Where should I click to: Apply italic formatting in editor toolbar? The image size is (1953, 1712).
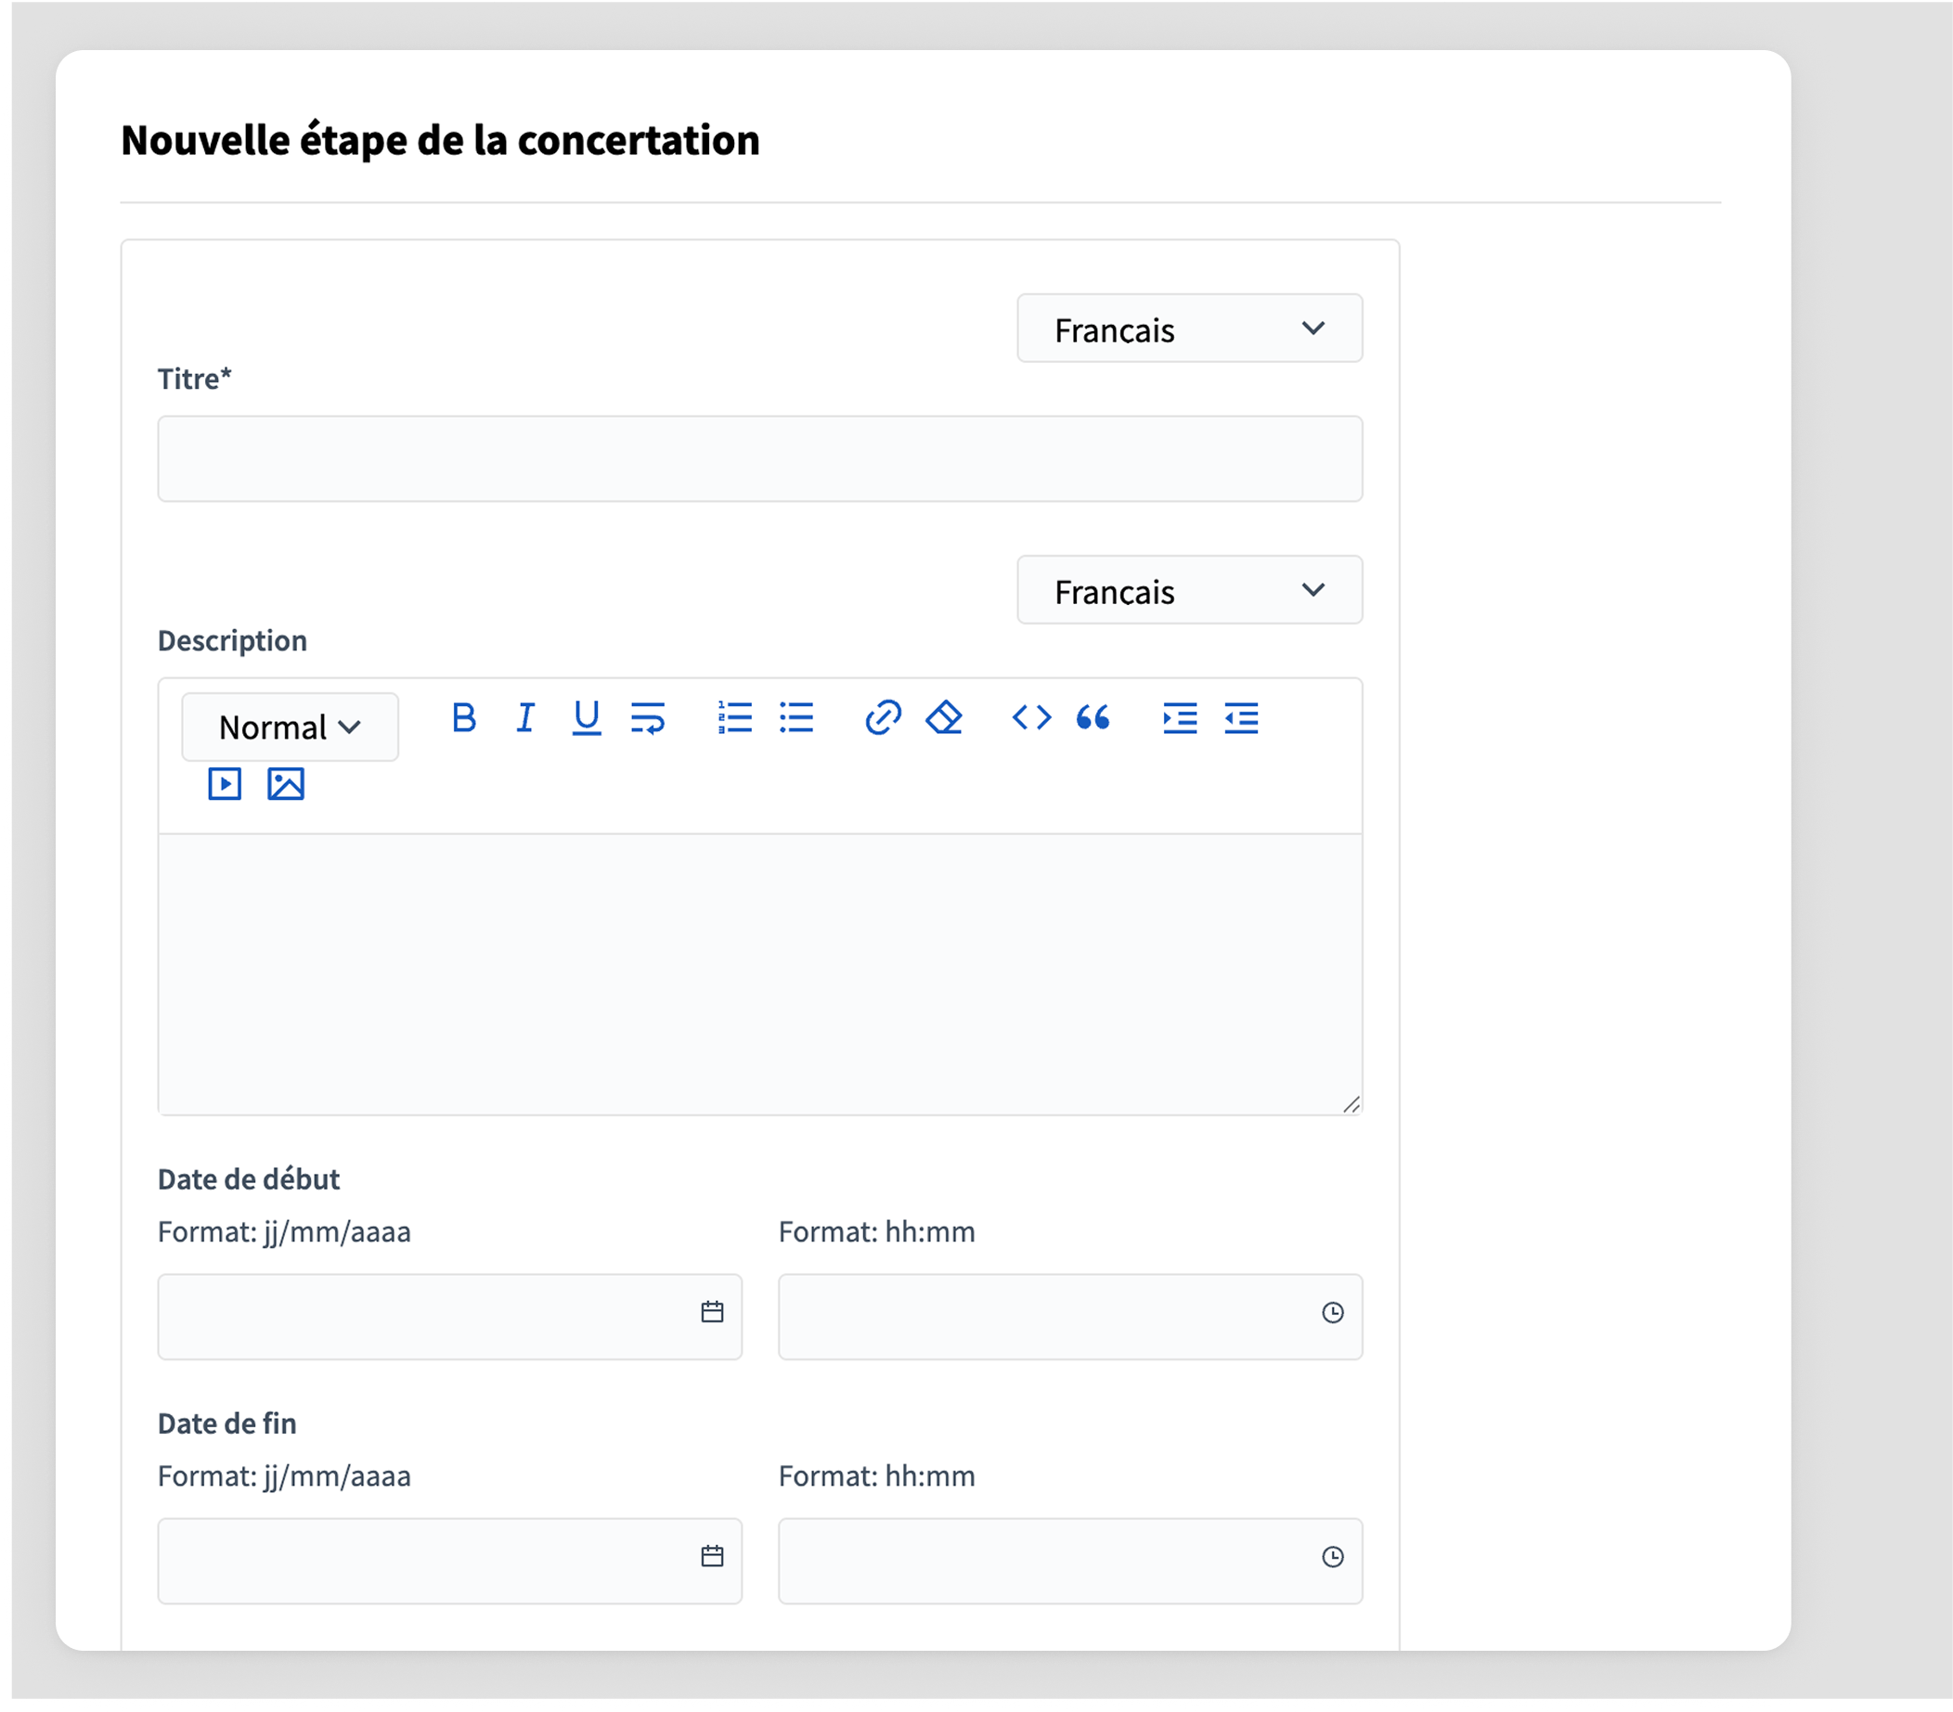coord(525,717)
